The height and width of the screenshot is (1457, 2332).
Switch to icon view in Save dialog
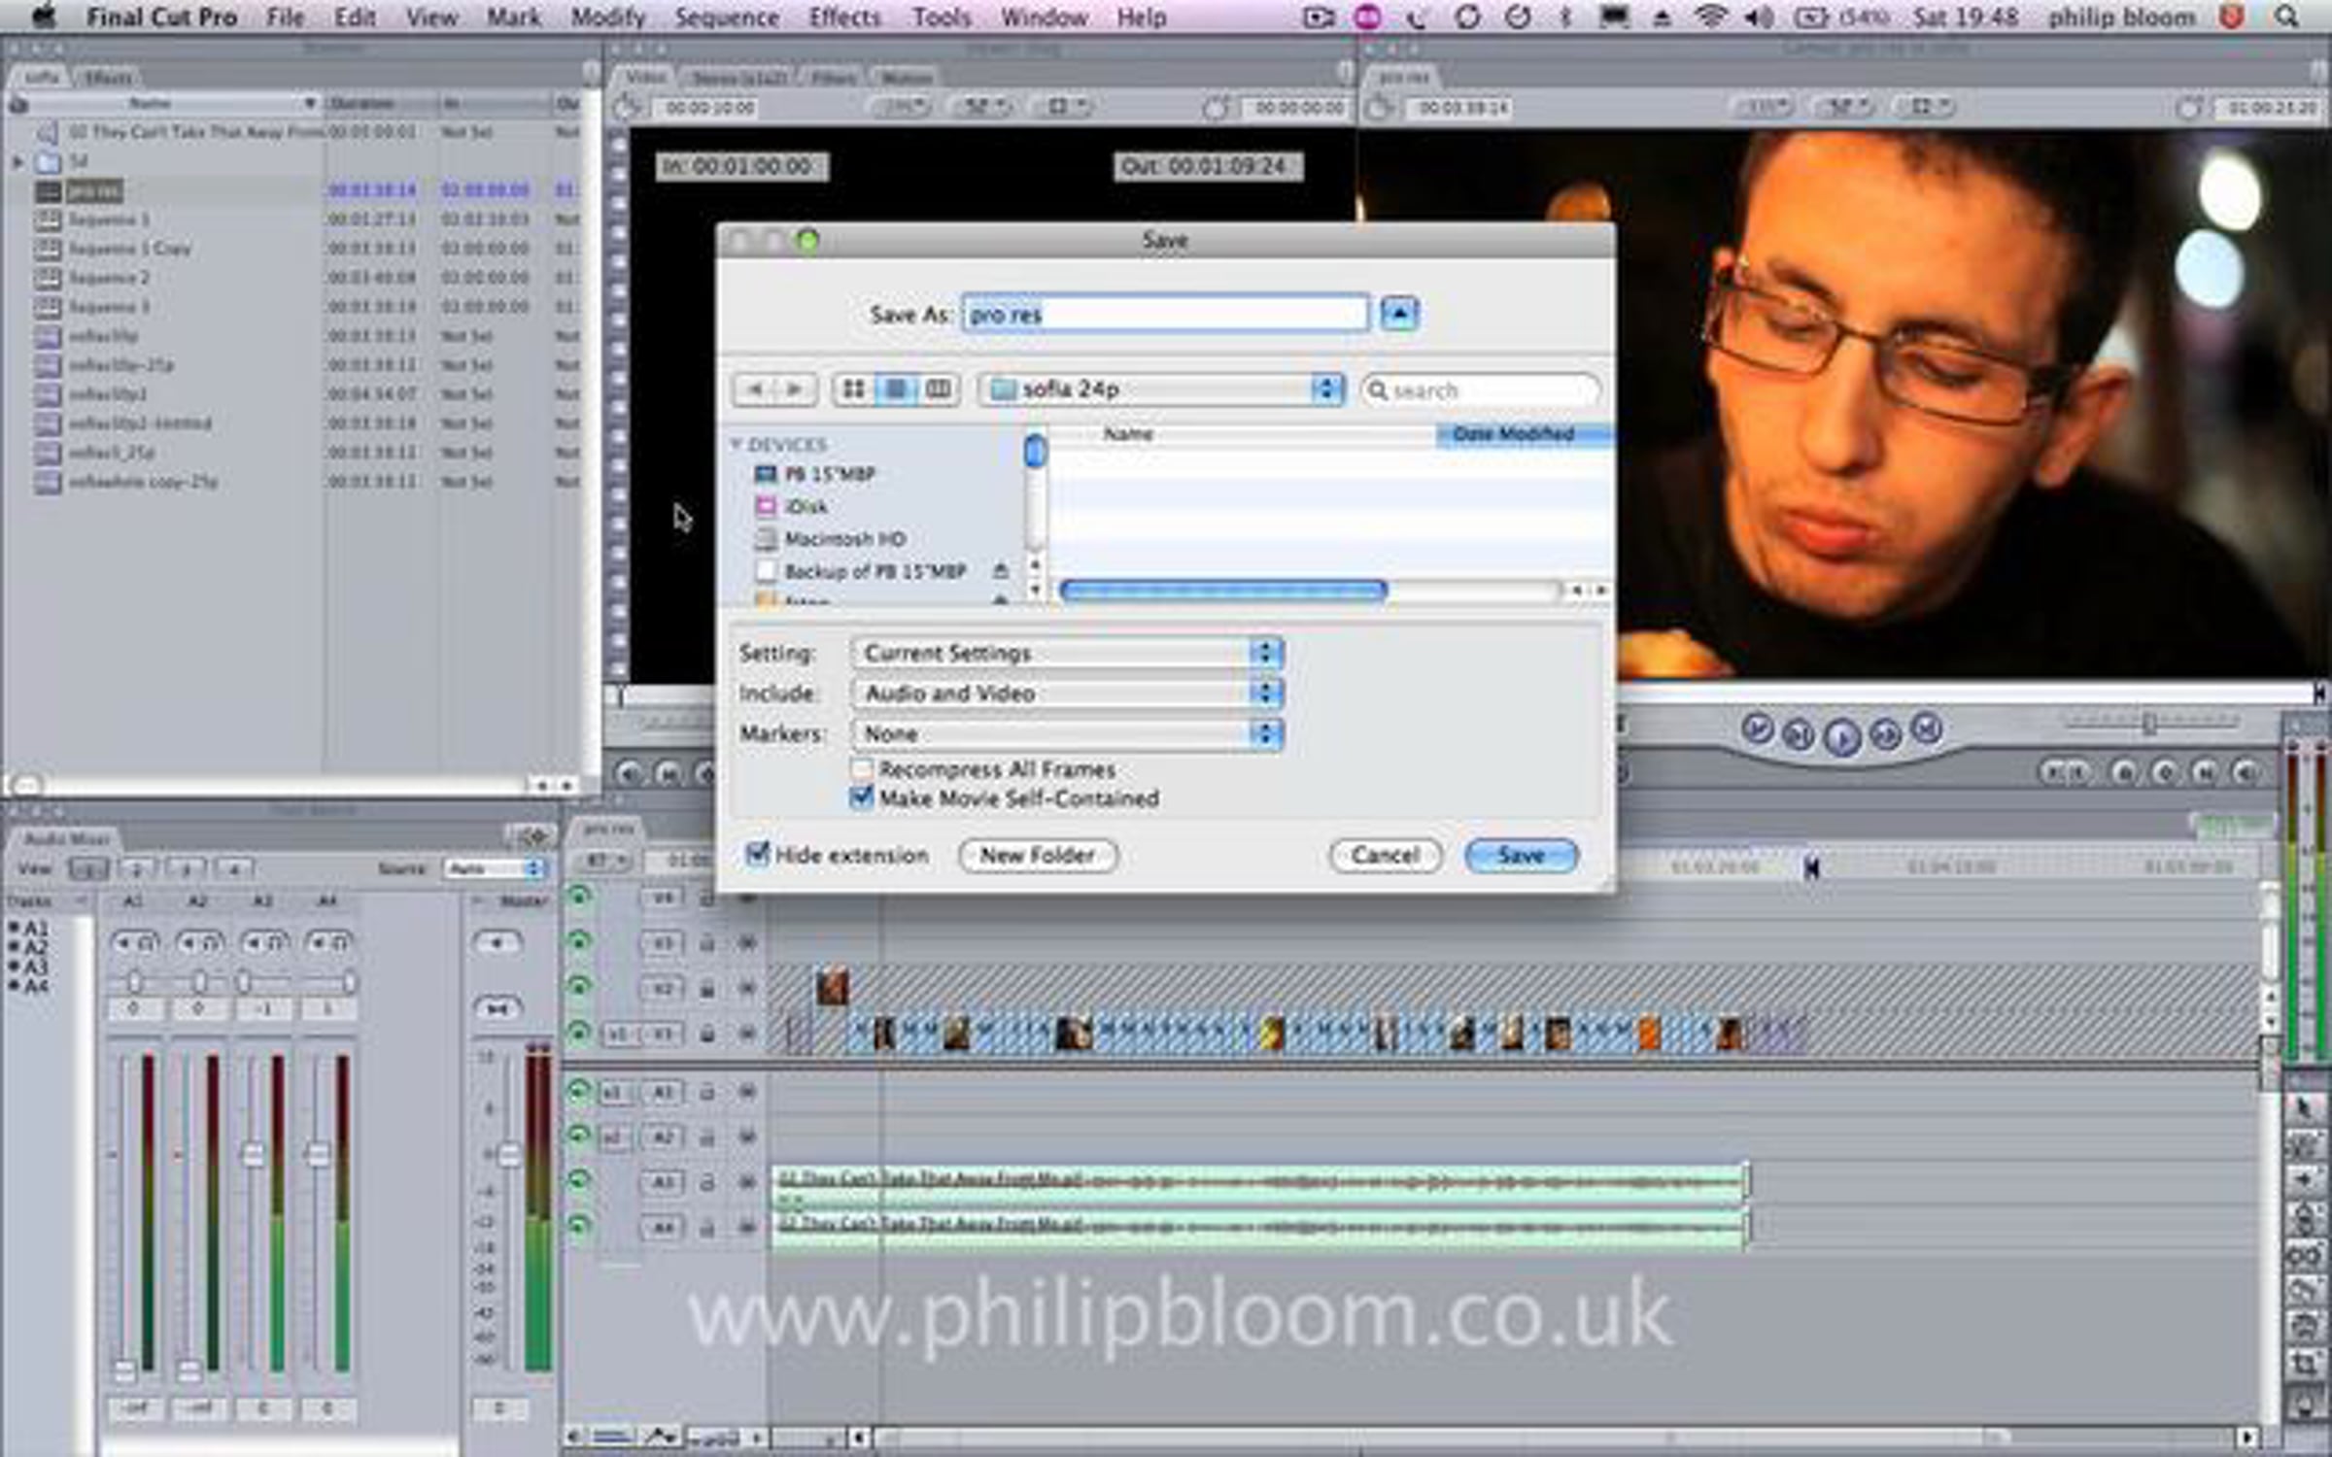coord(853,390)
